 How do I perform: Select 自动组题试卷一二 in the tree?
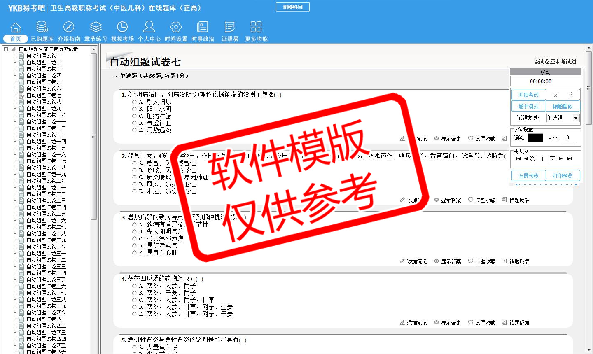click(46, 128)
